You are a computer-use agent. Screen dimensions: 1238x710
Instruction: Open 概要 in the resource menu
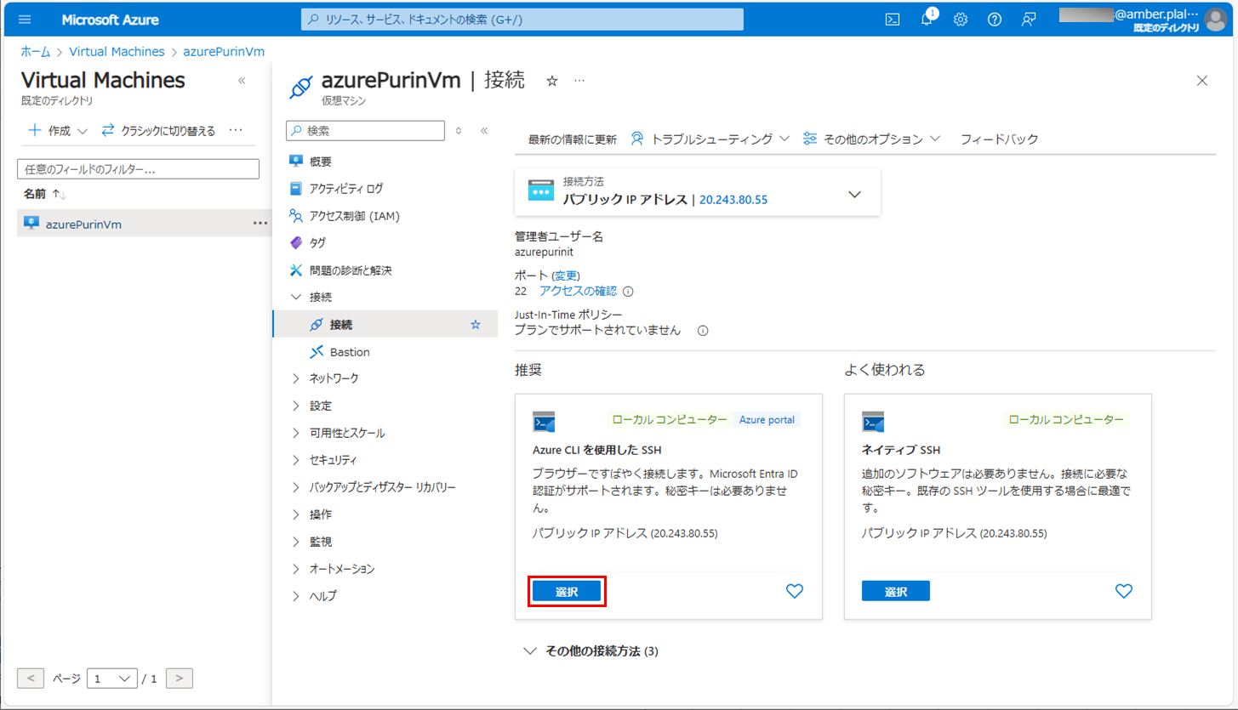pos(321,162)
